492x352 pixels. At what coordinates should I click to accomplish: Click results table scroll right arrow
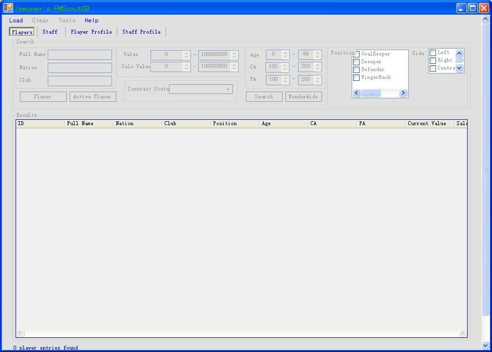coord(462,333)
